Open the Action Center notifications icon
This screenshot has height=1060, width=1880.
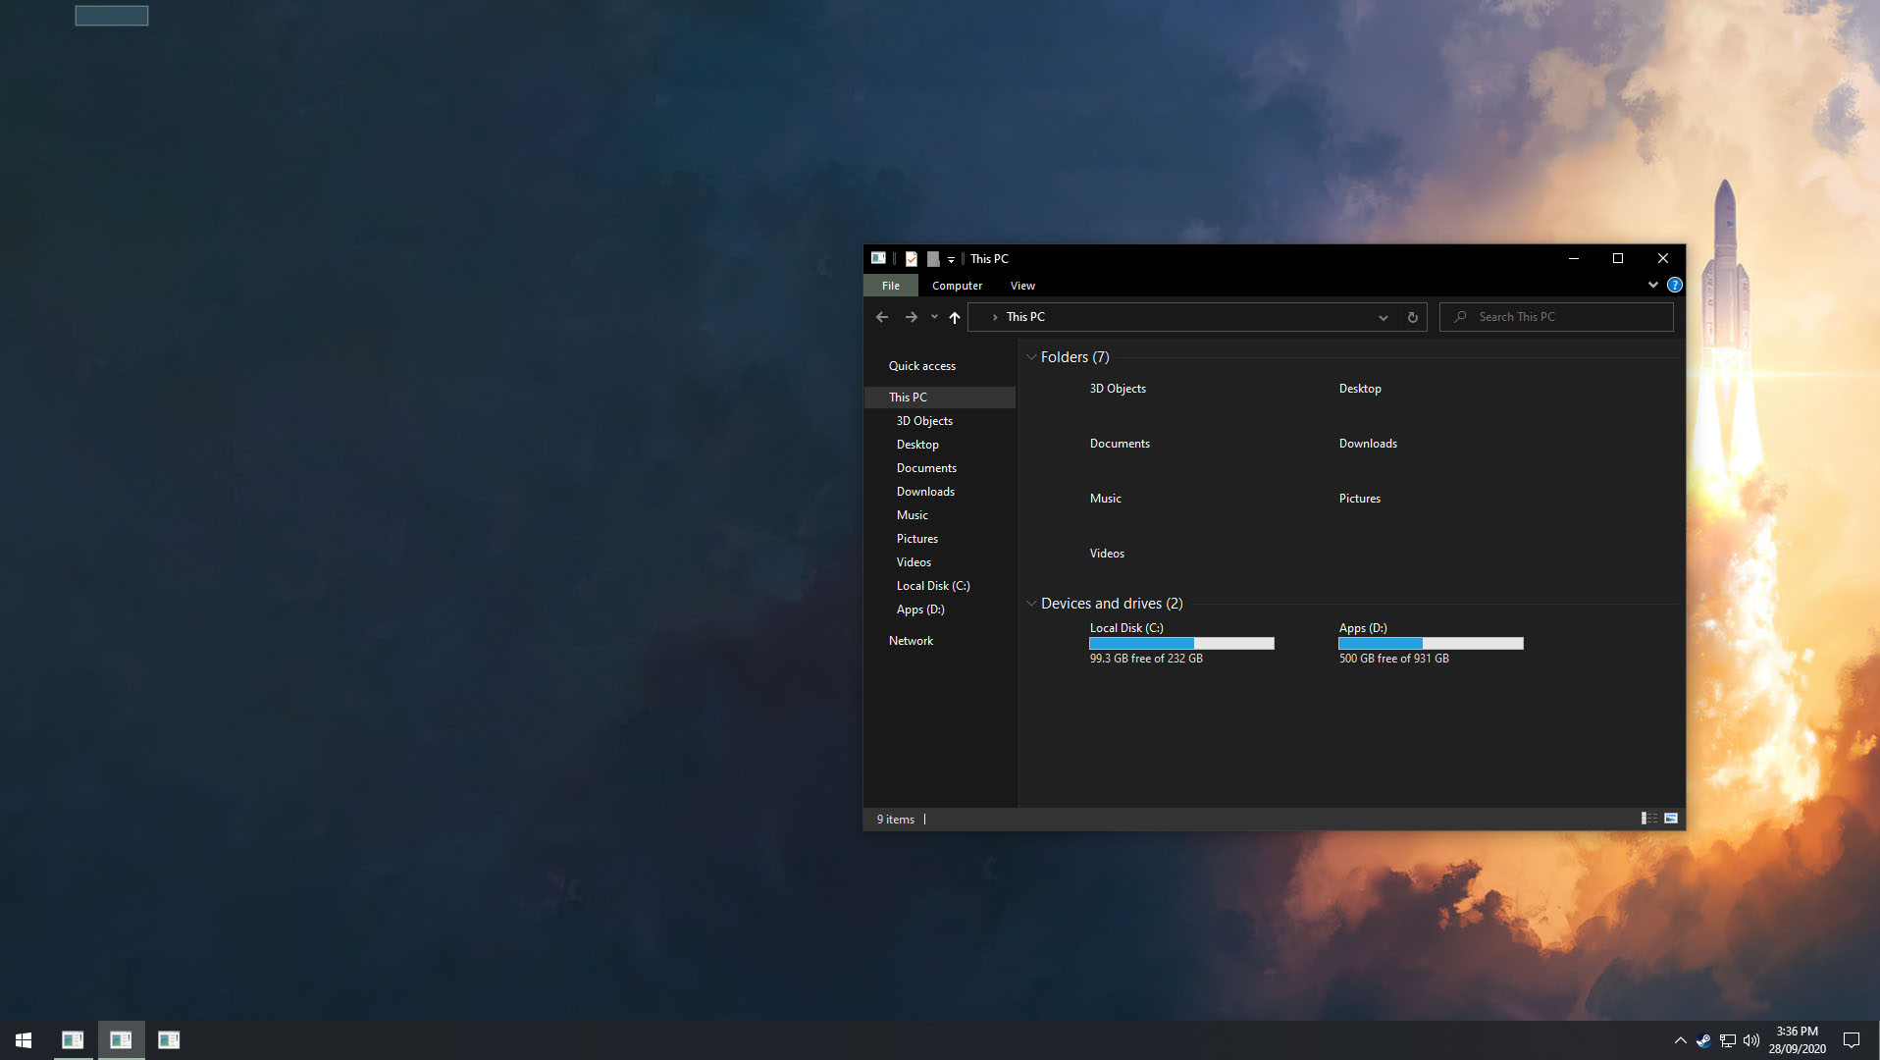(1852, 1040)
